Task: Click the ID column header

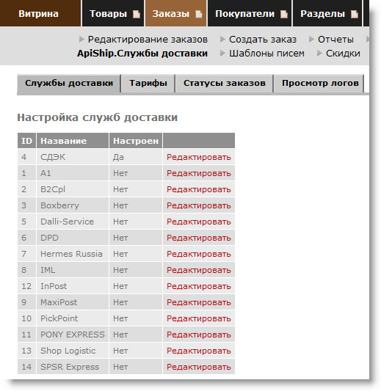Action: pyautogui.click(x=26, y=141)
